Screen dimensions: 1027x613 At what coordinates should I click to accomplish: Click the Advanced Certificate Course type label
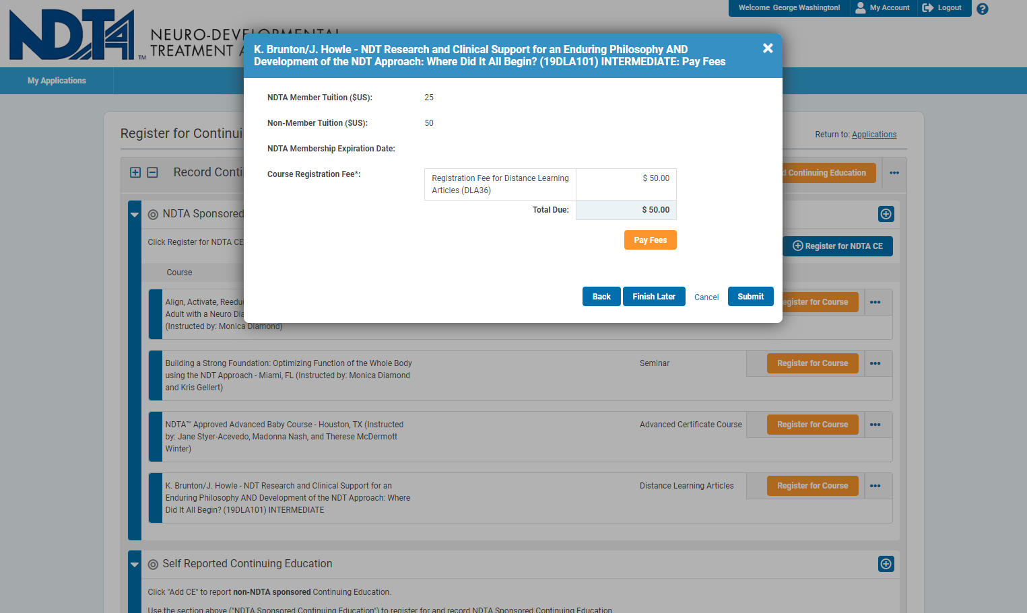click(x=691, y=425)
